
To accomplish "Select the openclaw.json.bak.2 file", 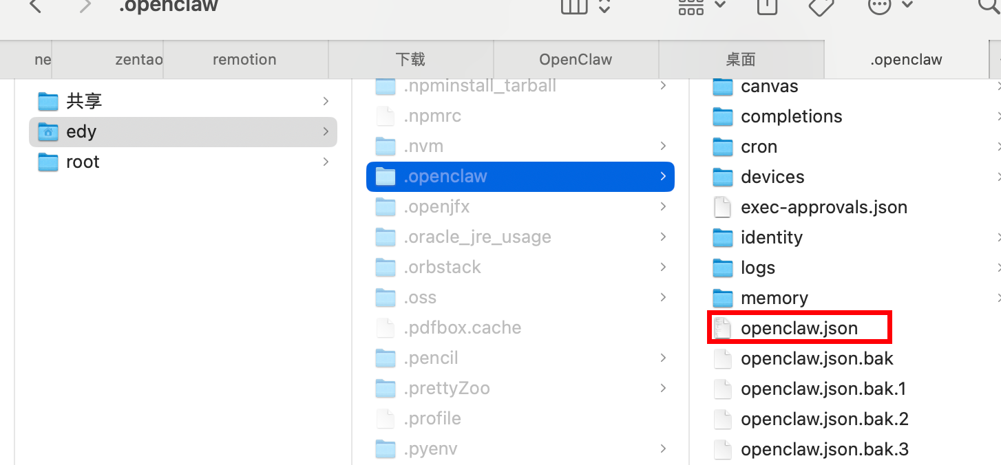I will (825, 419).
